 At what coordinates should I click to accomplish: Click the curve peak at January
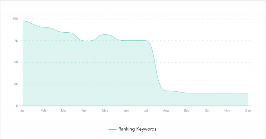point(23,21)
